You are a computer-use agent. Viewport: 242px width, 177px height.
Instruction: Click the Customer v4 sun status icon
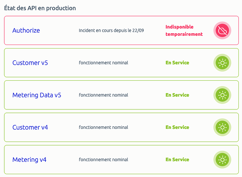[222, 127]
